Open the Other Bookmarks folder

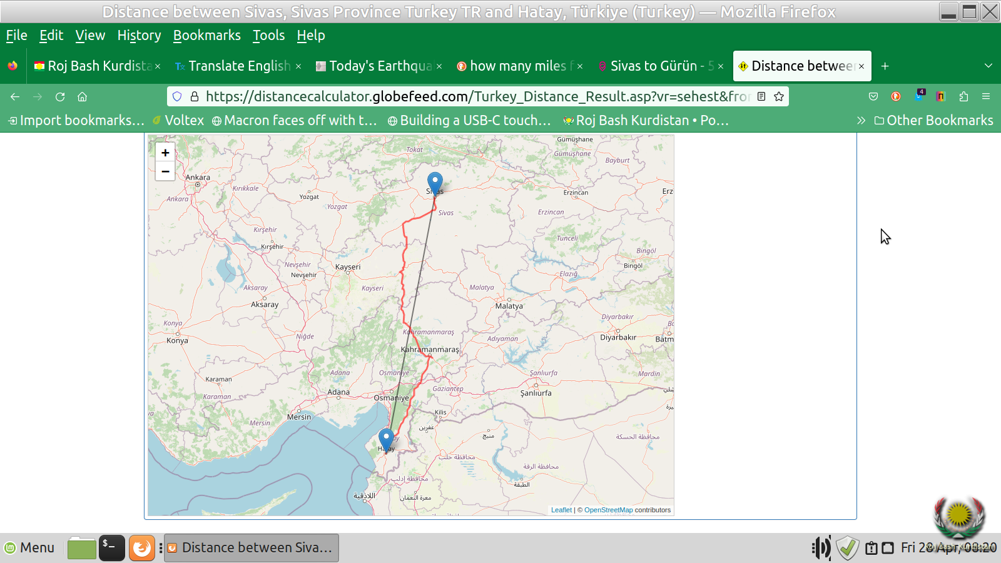933,121
